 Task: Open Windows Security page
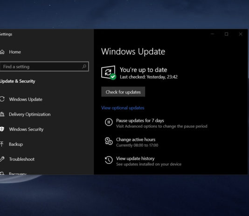point(26,129)
